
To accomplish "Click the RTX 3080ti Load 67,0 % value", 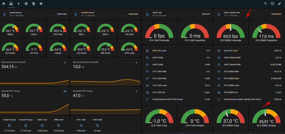I will click(278, 86).
